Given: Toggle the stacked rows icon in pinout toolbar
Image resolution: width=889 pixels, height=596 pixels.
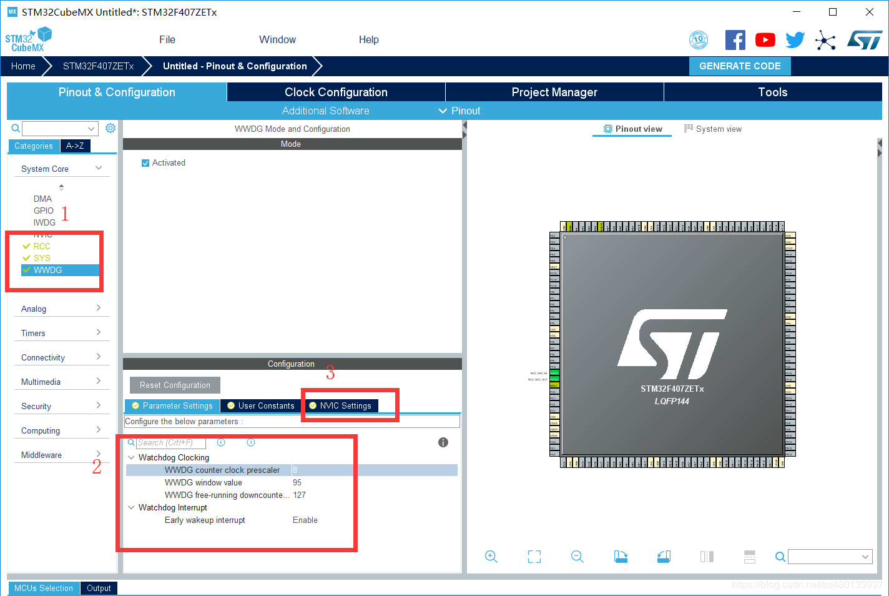Looking at the screenshot, I should 750,557.
